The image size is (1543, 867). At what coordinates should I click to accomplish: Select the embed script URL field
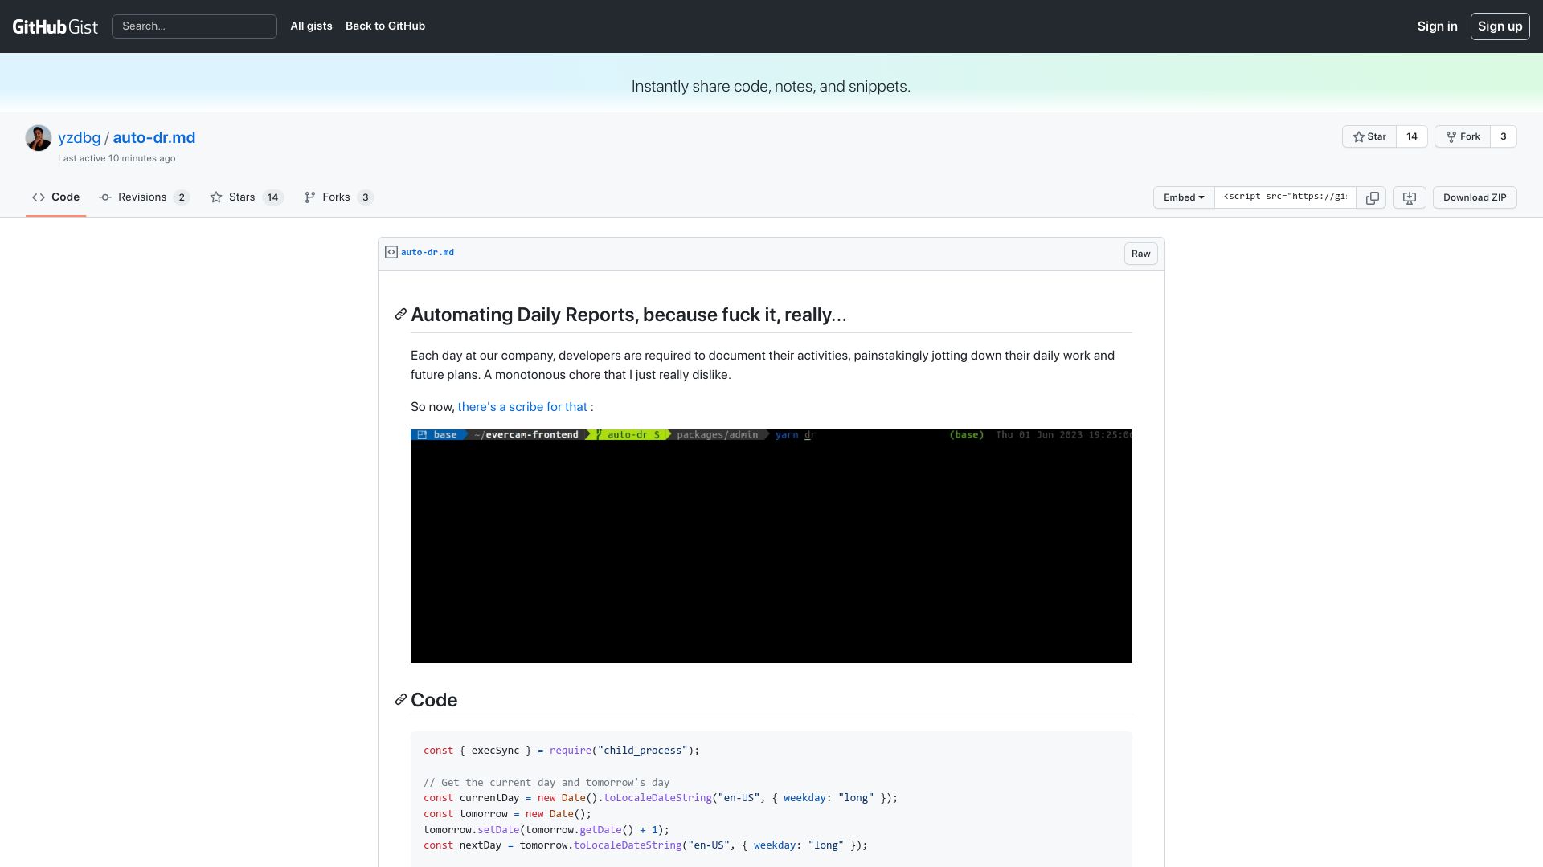point(1285,197)
